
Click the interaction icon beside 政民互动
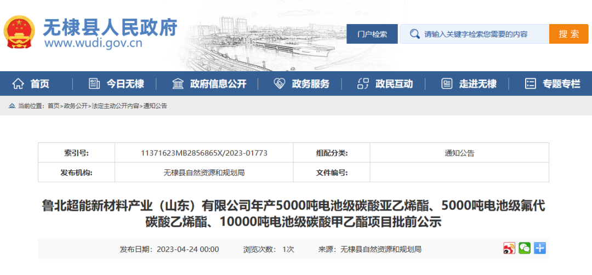coord(363,84)
